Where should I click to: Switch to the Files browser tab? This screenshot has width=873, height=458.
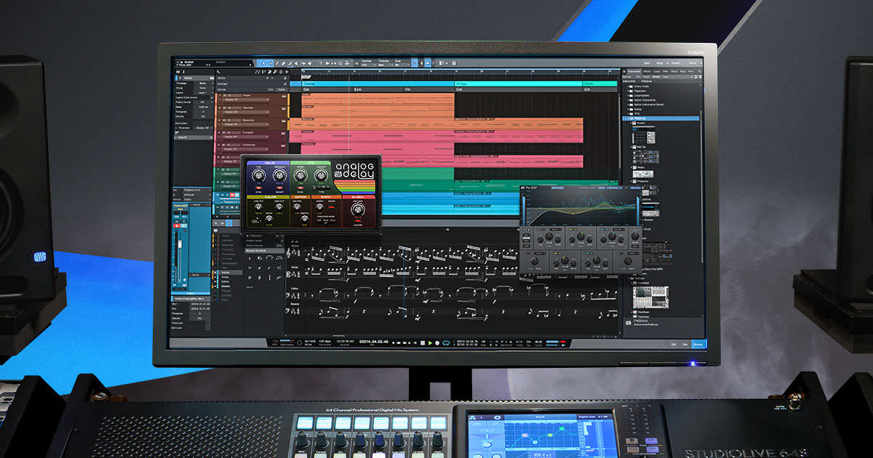tap(666, 71)
